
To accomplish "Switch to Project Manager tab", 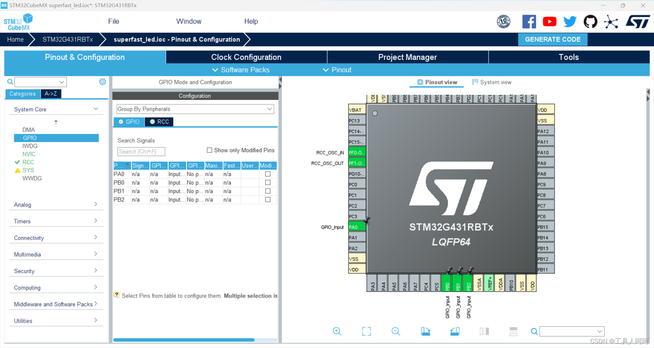I will pos(407,57).
